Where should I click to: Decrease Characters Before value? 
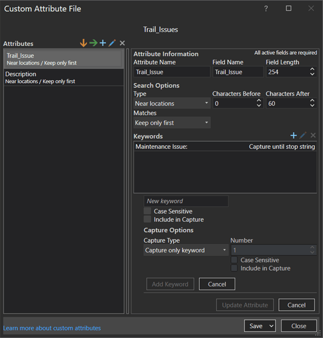tap(259, 105)
